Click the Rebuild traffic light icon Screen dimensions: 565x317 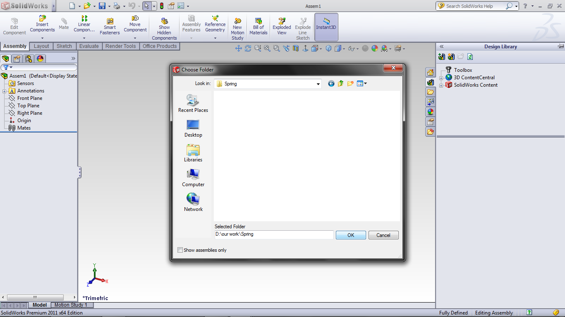coord(161,6)
